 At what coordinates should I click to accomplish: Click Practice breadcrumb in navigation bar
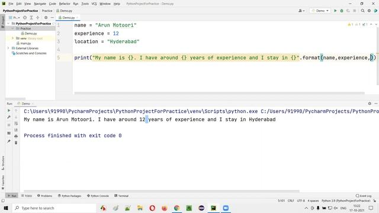[x=47, y=11]
